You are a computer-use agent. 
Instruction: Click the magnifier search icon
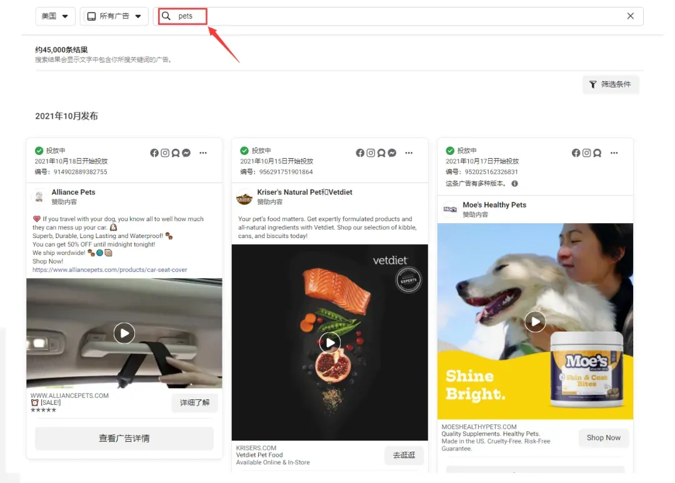coord(166,16)
